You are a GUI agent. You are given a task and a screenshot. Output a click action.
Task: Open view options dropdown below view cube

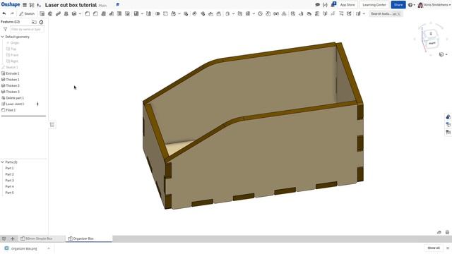pos(446,54)
